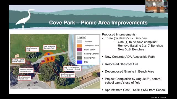
Task: Click the maroon Picnic Bench legend swatch
Action: 79,50
